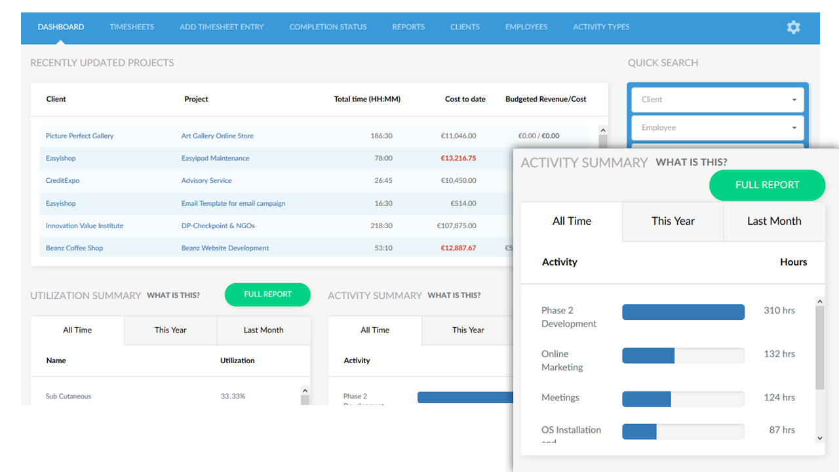Select This Year tab in Utilization Summary
The width and height of the screenshot is (839, 472).
(x=170, y=330)
